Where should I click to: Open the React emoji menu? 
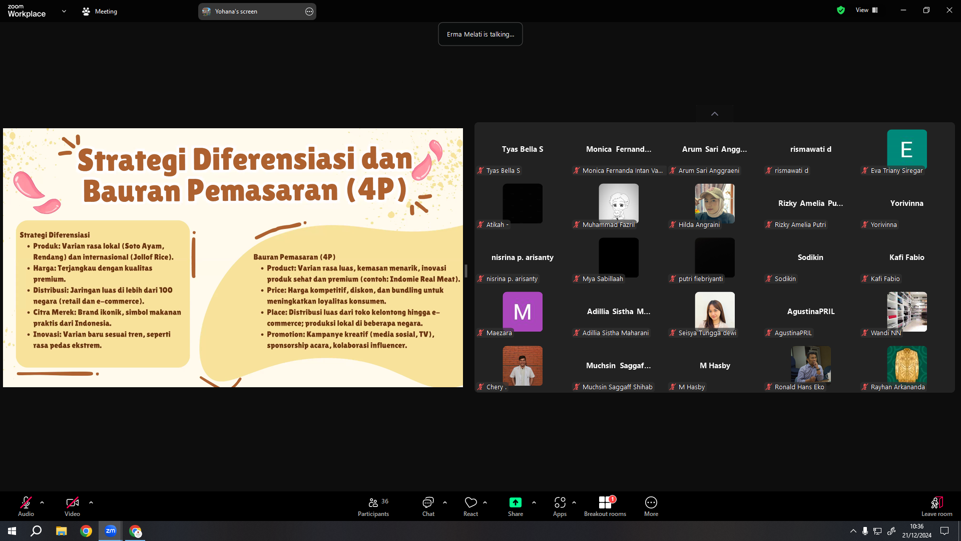pyautogui.click(x=471, y=506)
